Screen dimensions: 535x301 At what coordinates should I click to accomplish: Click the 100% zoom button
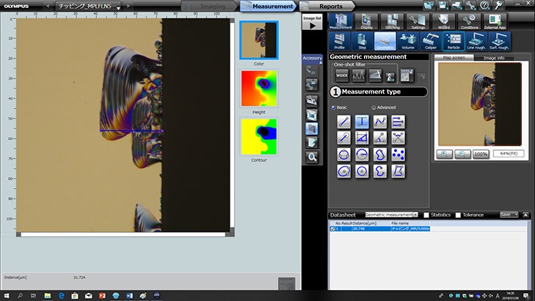click(481, 154)
